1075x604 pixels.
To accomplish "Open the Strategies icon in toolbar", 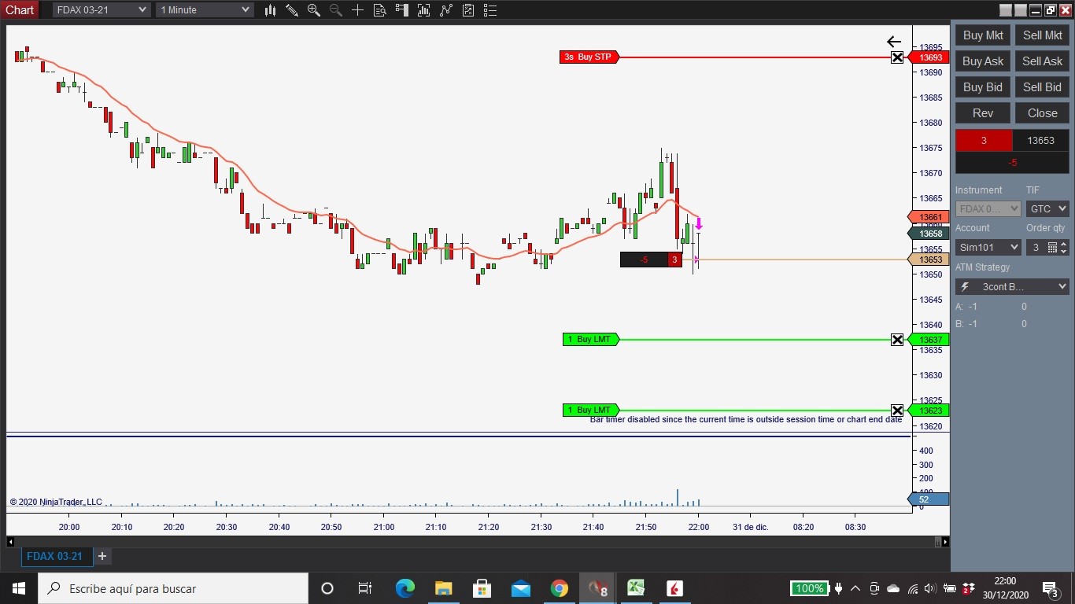I will tap(446, 10).
